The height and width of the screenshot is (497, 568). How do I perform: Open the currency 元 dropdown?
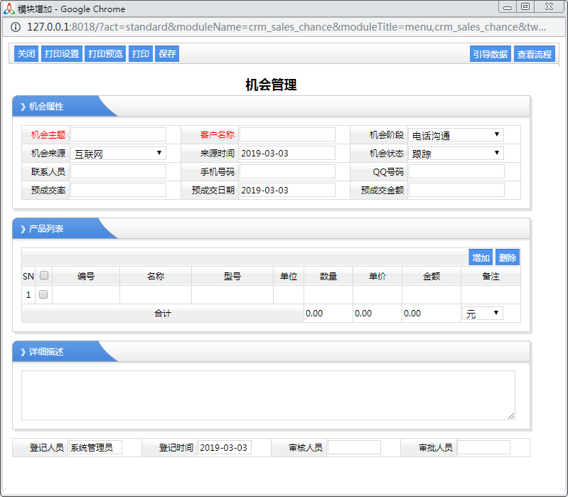(x=483, y=314)
